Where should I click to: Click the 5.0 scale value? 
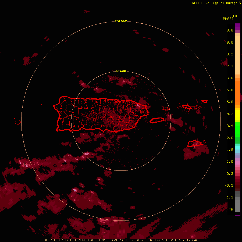coord(230,102)
